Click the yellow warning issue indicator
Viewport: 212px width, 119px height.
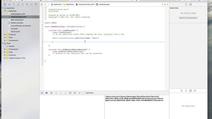pyautogui.click(x=165, y=4)
